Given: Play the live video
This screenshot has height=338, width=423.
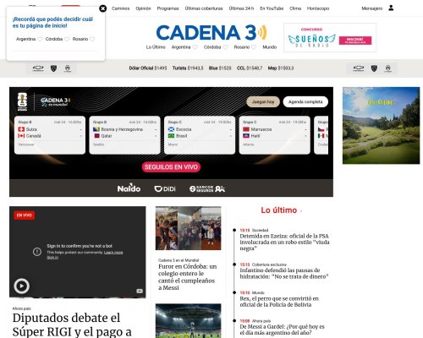Looking at the screenshot, I should 22,286.
